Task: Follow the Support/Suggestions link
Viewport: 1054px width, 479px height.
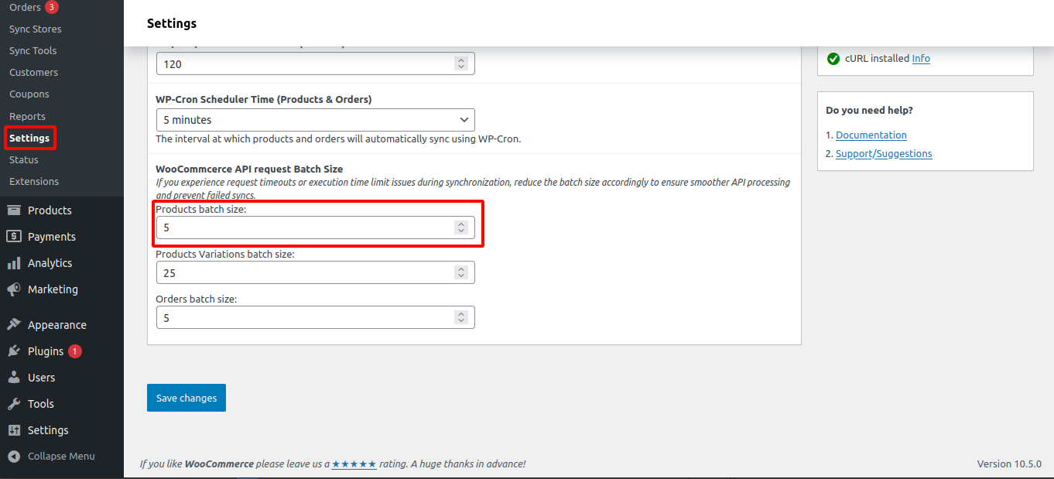Action: tap(883, 154)
